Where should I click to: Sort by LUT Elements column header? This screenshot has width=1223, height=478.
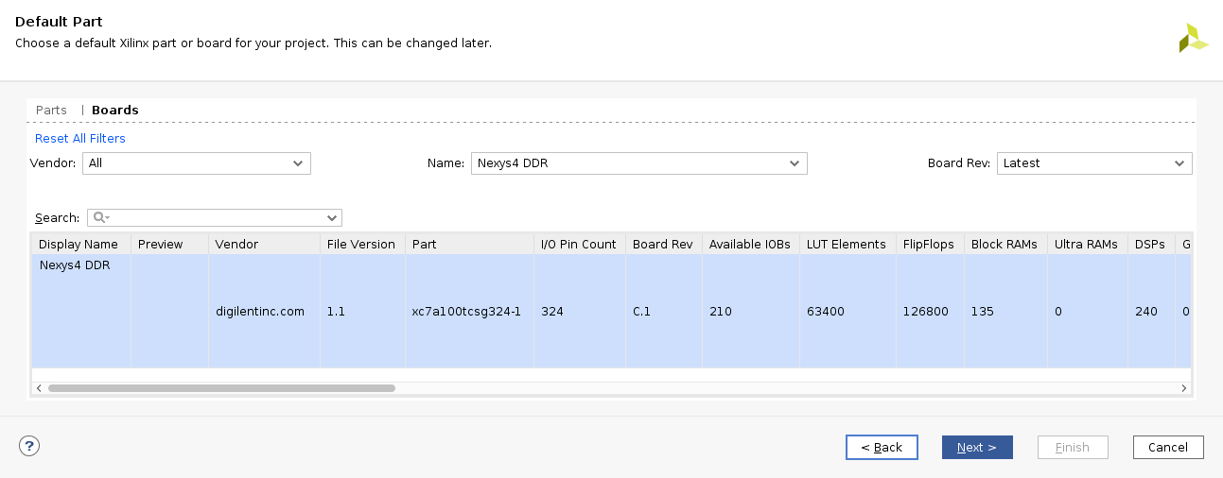(x=847, y=244)
